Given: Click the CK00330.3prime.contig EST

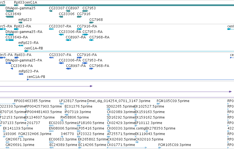Looking at the screenshot, I should [x=108, y=131].
